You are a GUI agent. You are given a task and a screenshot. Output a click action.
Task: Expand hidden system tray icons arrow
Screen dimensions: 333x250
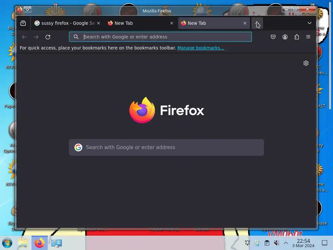(x=286, y=243)
